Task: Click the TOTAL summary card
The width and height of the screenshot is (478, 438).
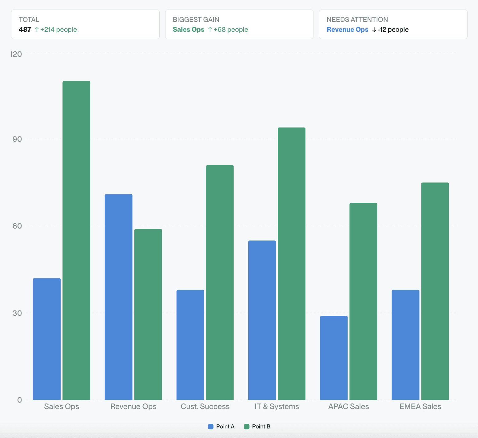Action: 85,24
